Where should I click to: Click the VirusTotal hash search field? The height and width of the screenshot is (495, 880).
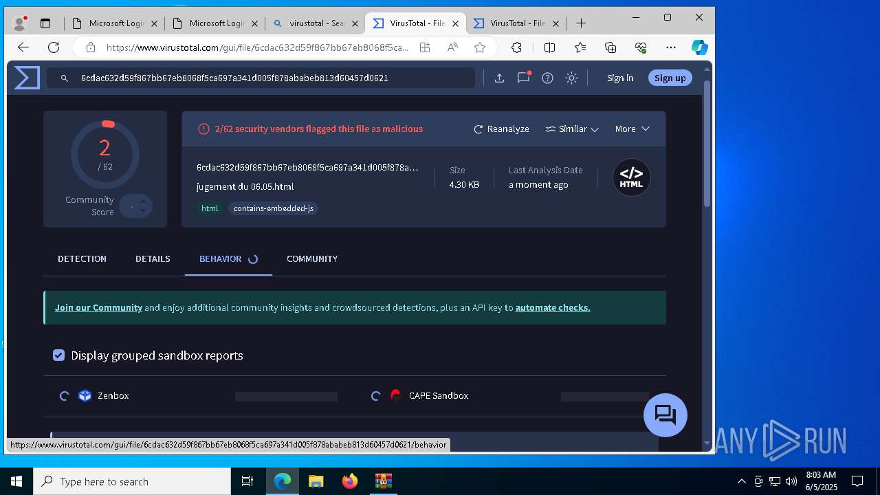[x=261, y=78]
